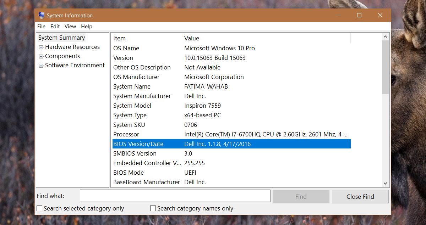Click the value Inspiron 7559
Viewport: 426px width, 225px height.
tap(202, 106)
